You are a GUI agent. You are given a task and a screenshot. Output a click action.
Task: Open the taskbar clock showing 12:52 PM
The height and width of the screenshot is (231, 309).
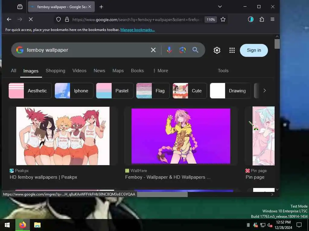283,225
